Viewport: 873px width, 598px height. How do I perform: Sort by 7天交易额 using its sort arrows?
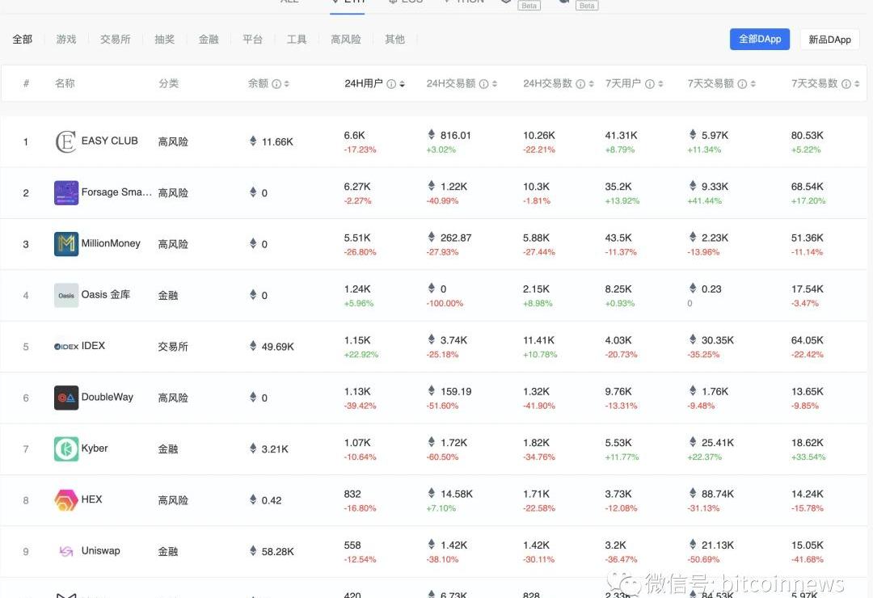[x=753, y=83]
